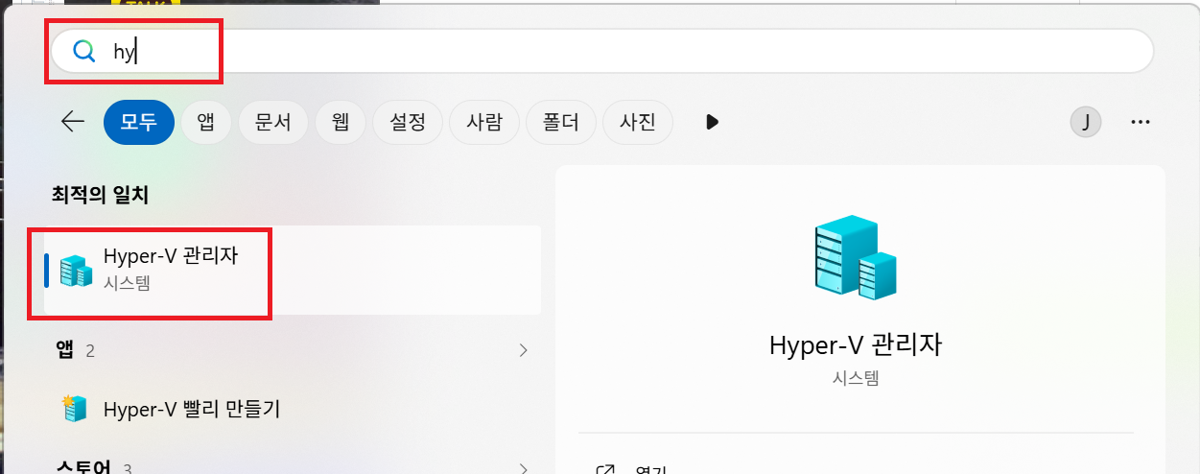Click the 시스템 label under preview title
The image size is (1200, 474).
(856, 378)
